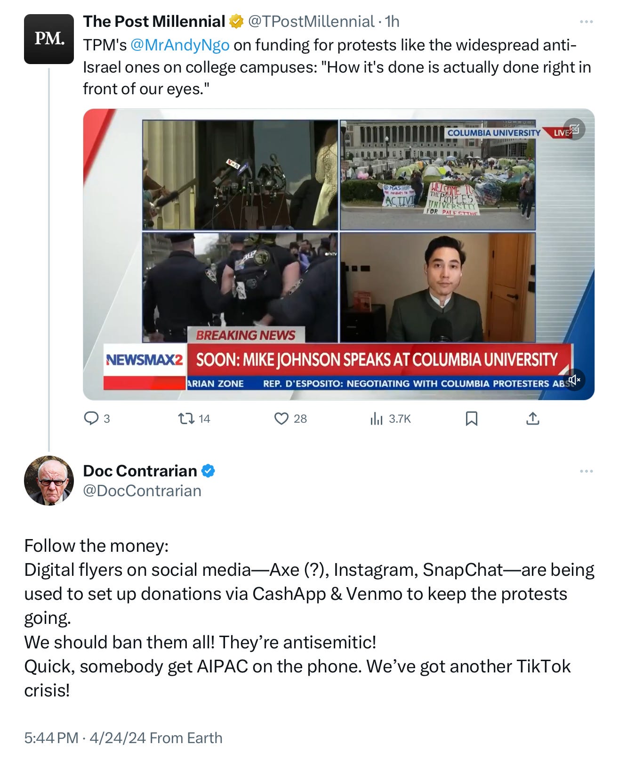Click the 1h post time link

pyautogui.click(x=392, y=21)
